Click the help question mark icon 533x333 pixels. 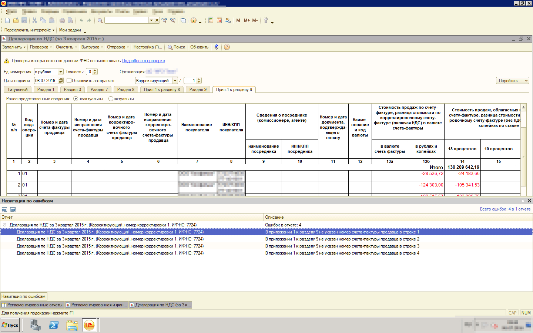[x=227, y=47]
